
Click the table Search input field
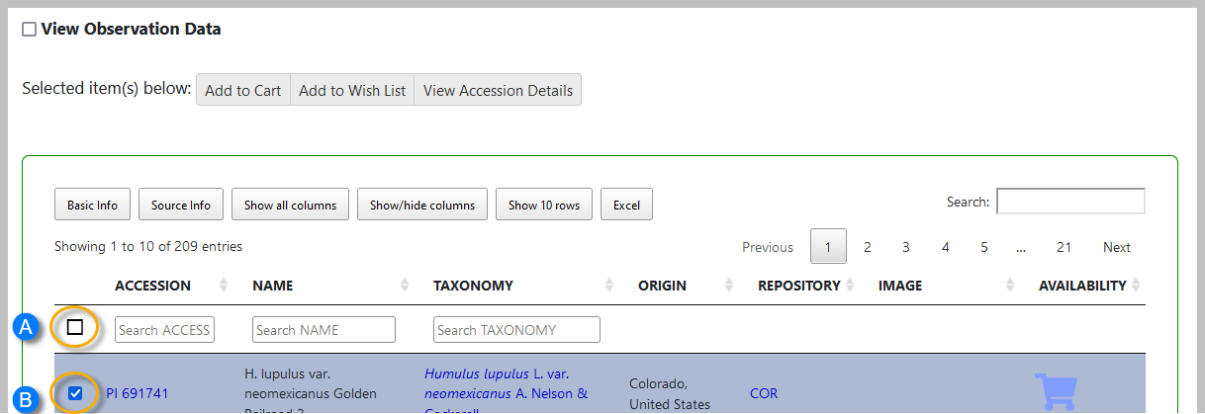[x=1069, y=202]
